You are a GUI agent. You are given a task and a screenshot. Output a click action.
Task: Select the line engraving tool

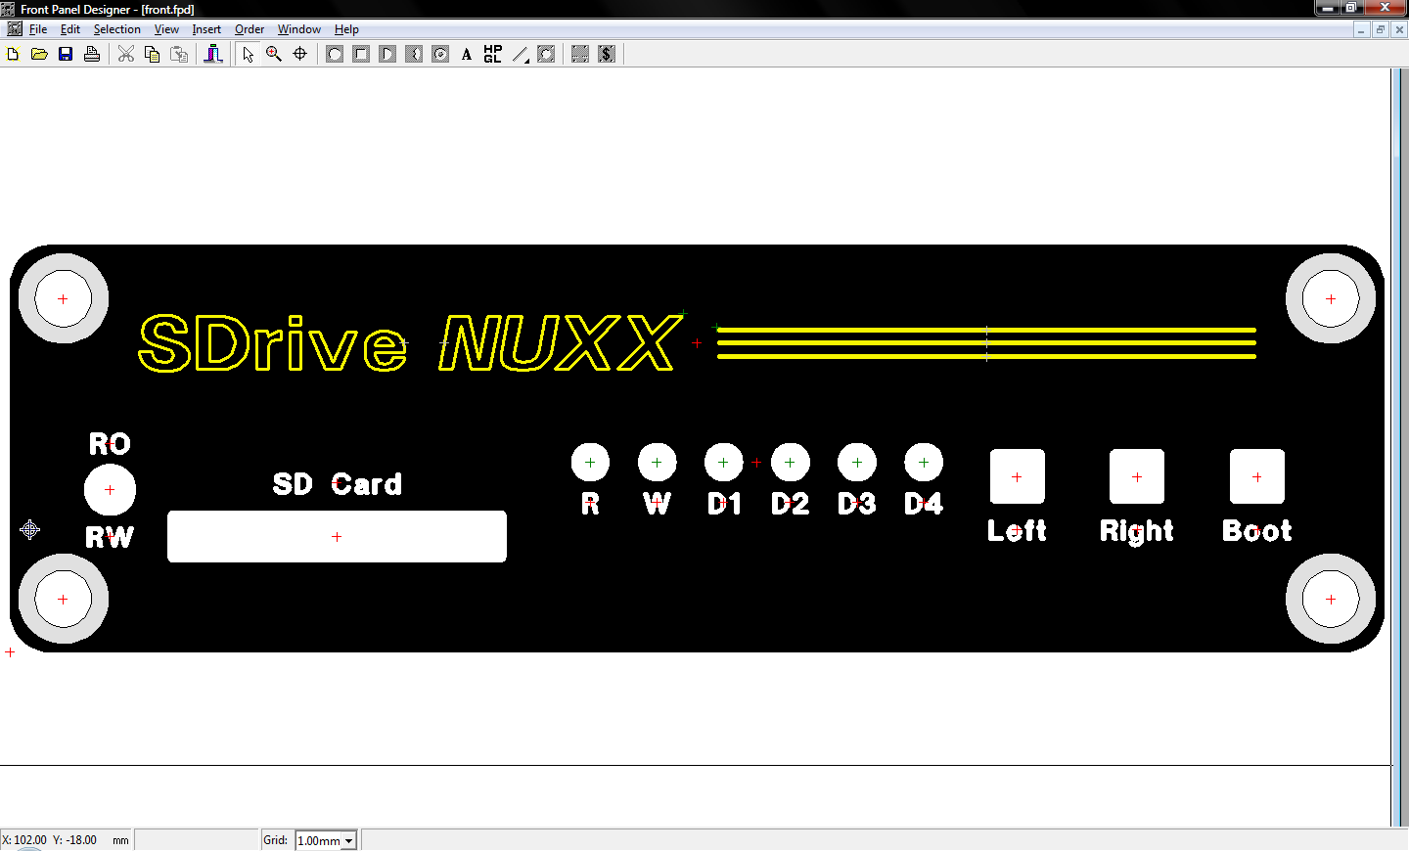click(521, 55)
